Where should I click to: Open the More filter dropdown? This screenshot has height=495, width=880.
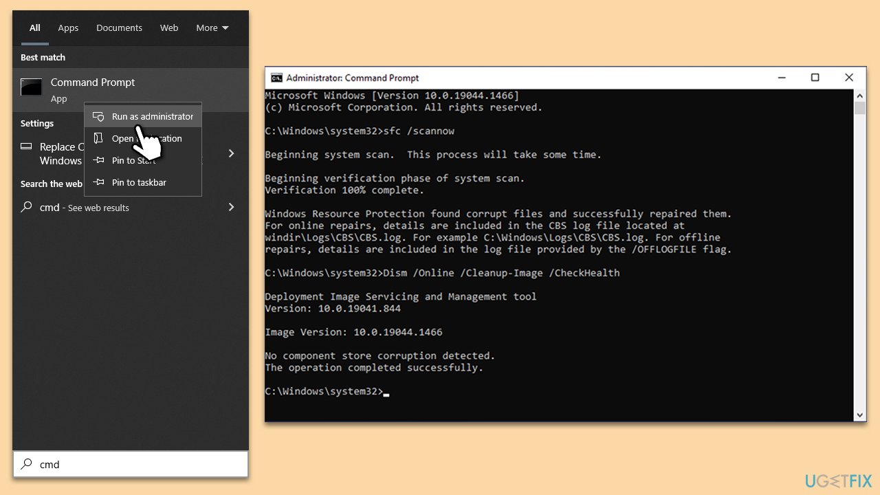212,28
